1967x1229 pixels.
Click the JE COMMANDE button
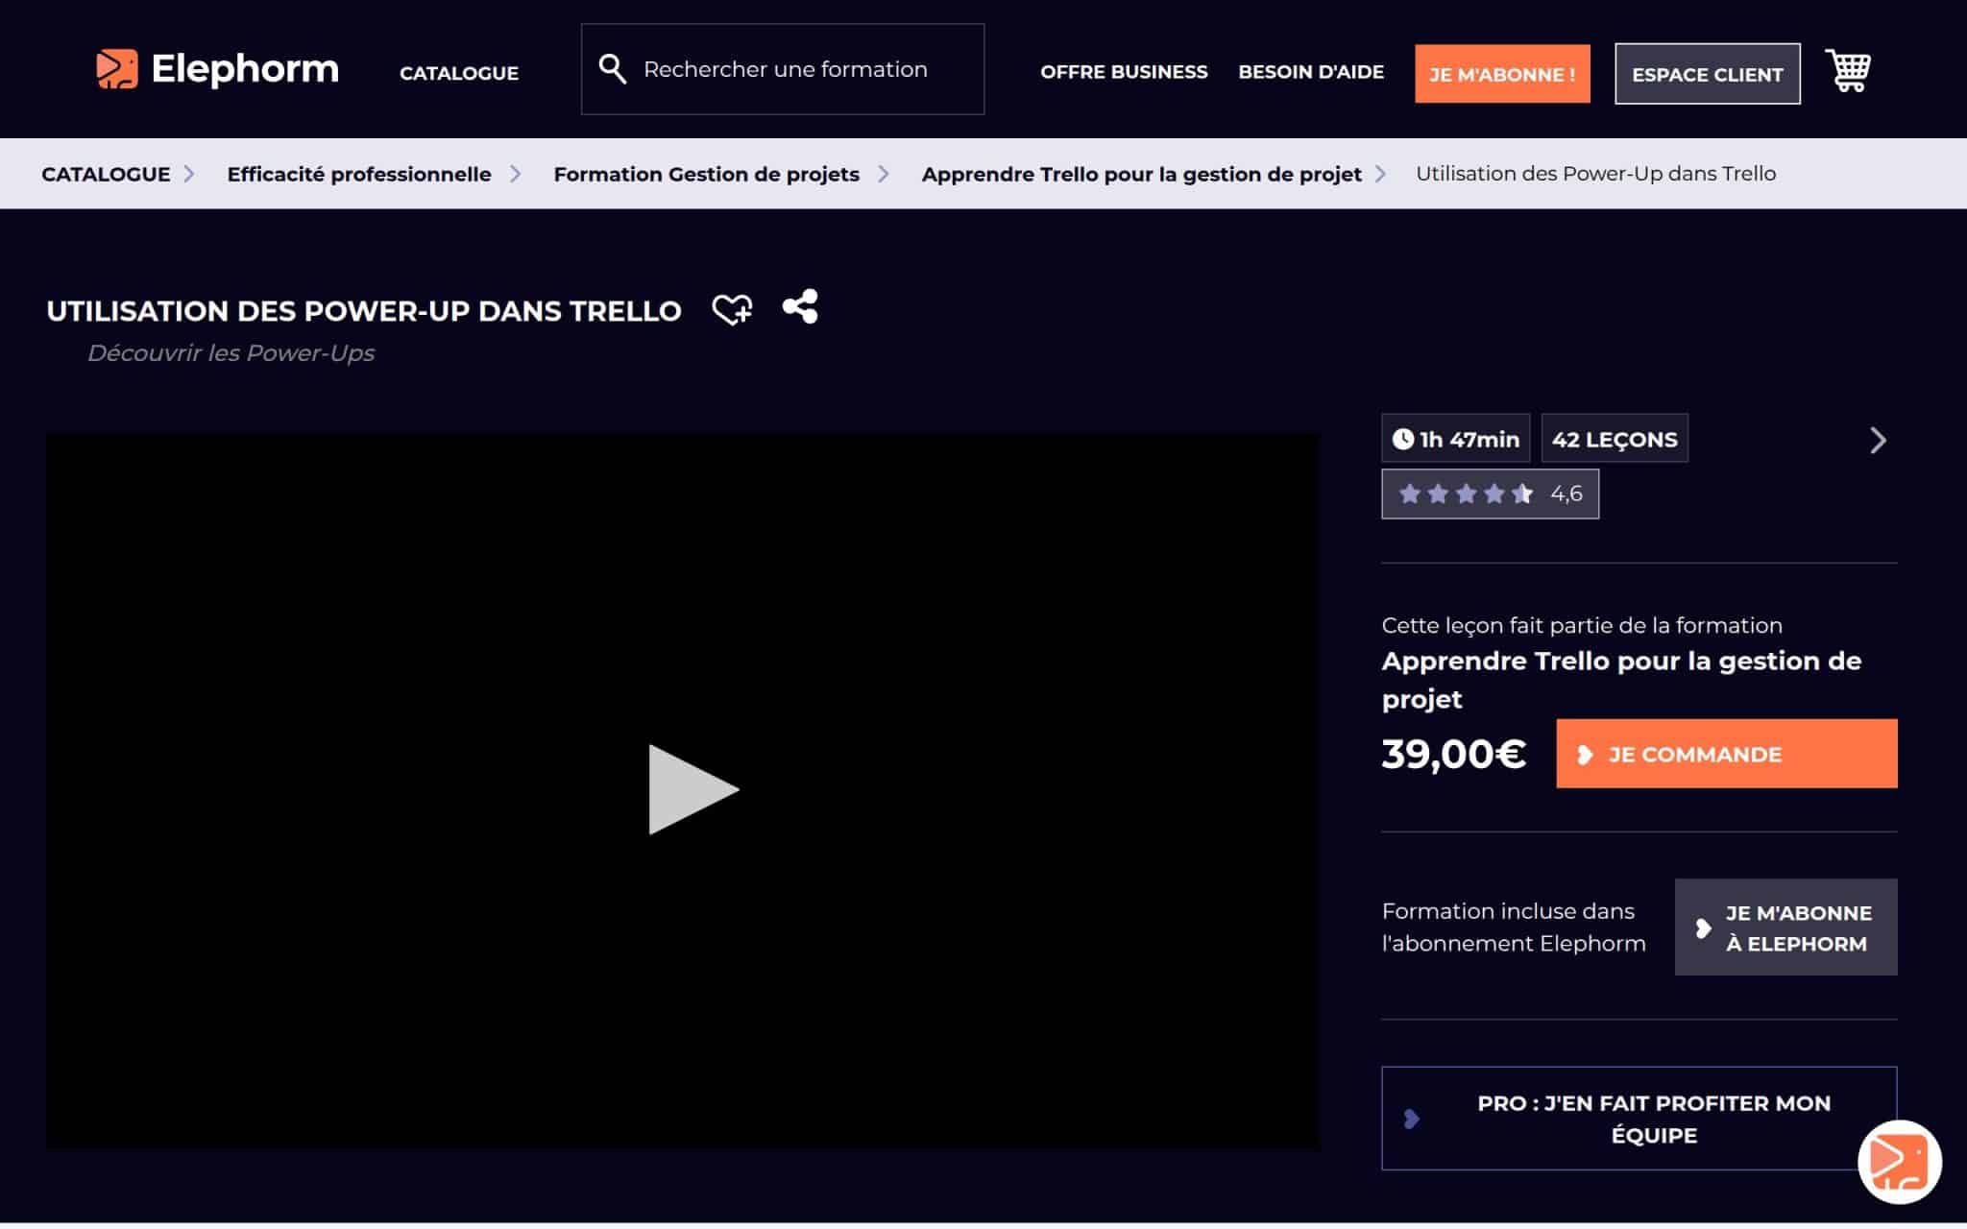point(1726,754)
